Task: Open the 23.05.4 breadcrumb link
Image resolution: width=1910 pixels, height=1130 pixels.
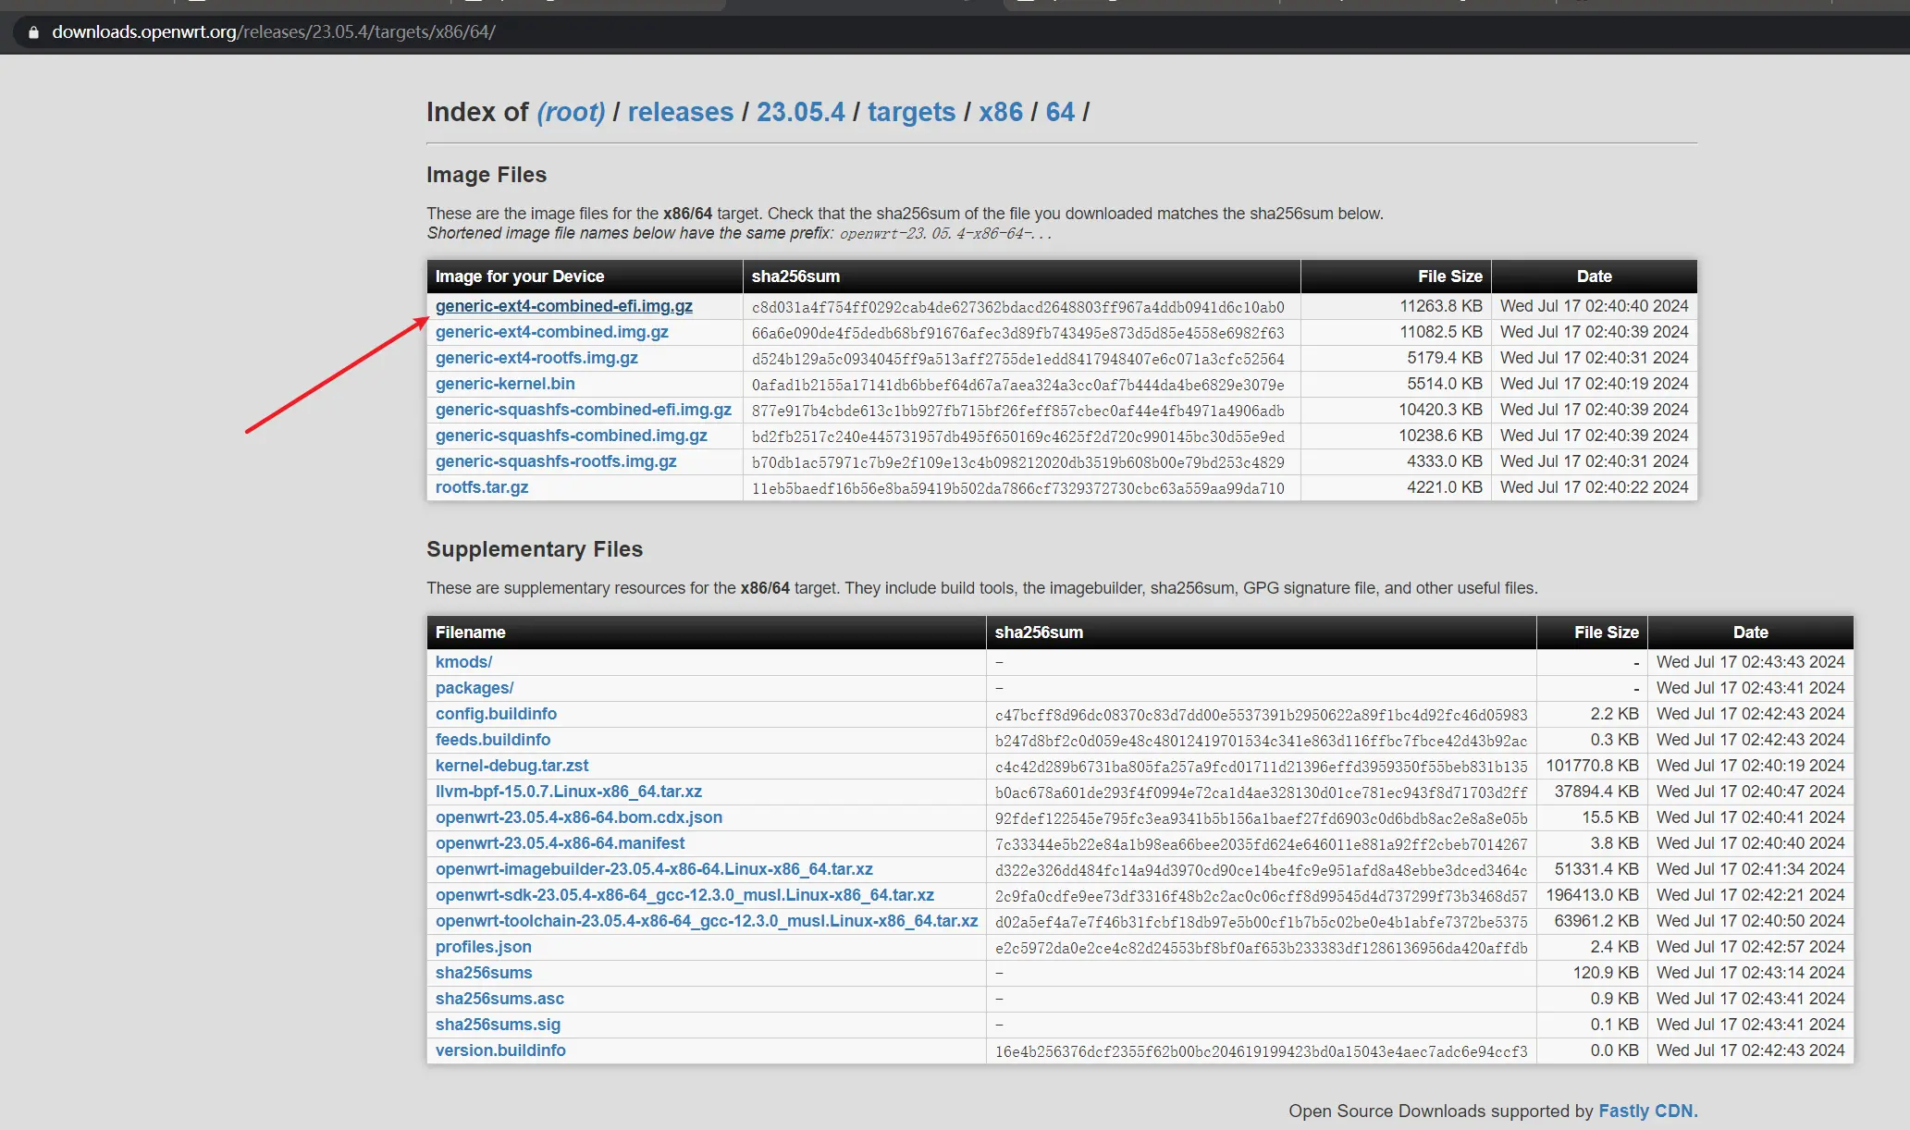Action: [x=800, y=112]
